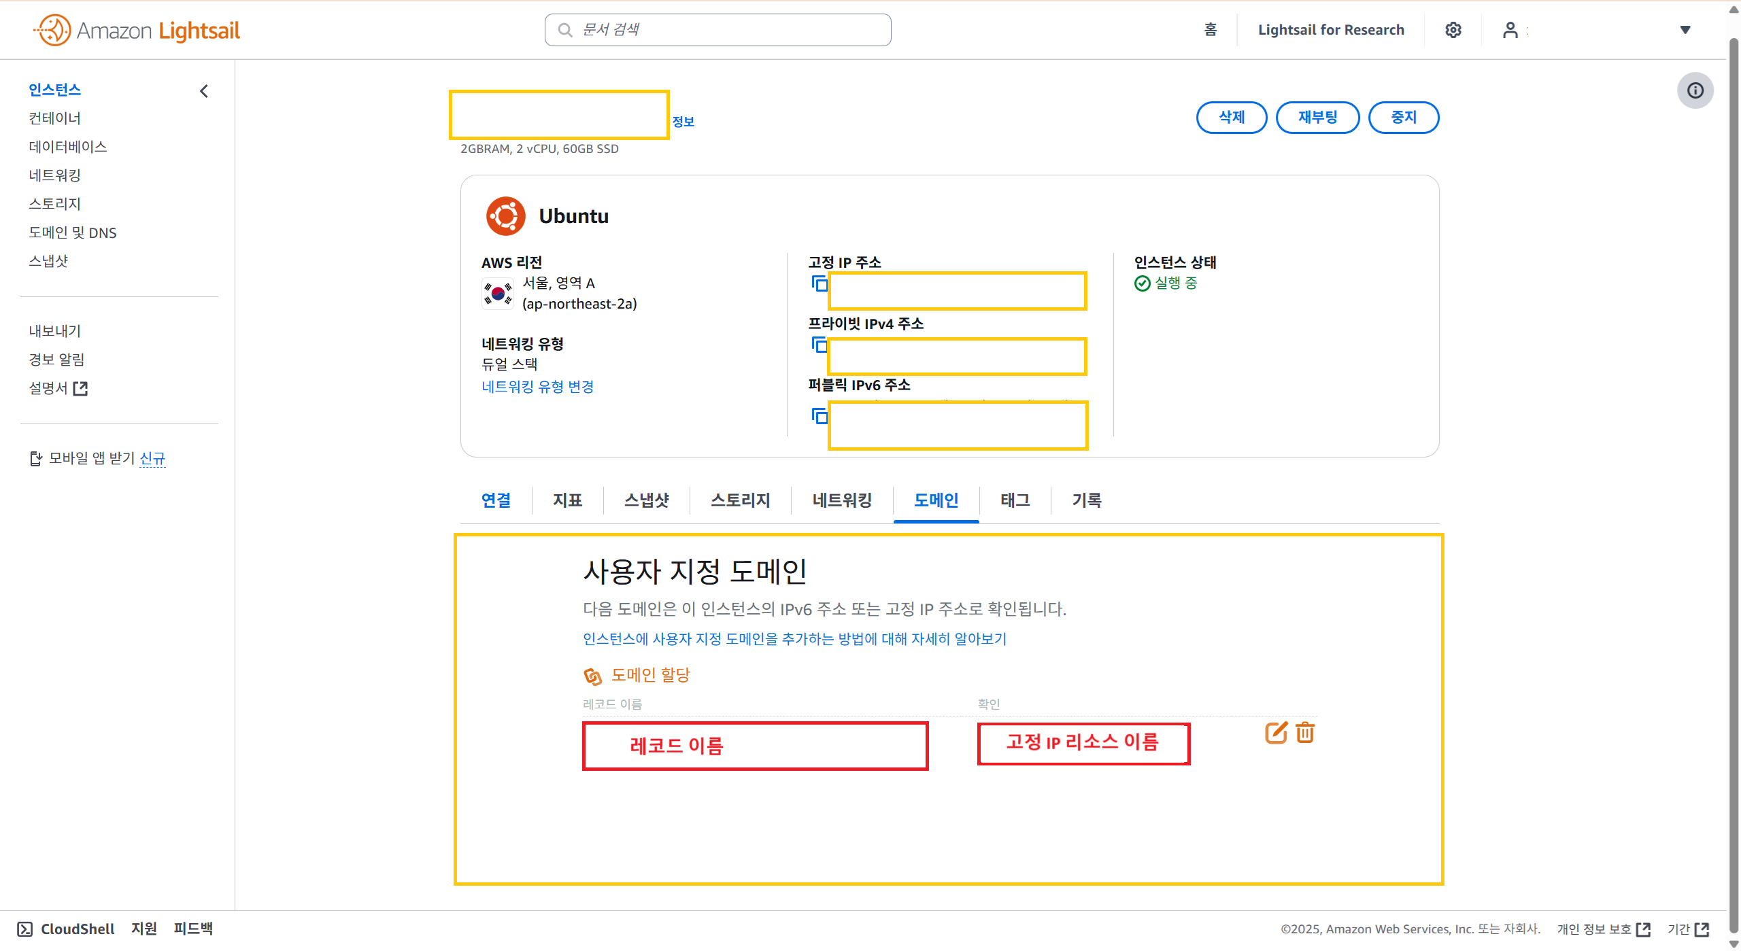
Task: Copy the static IP address
Action: tap(819, 283)
